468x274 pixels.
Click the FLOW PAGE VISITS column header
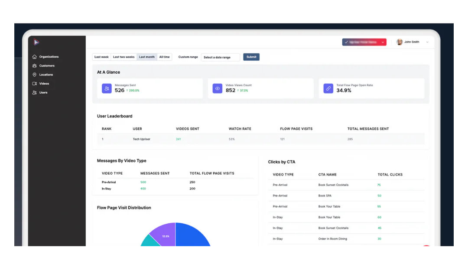click(x=296, y=129)
